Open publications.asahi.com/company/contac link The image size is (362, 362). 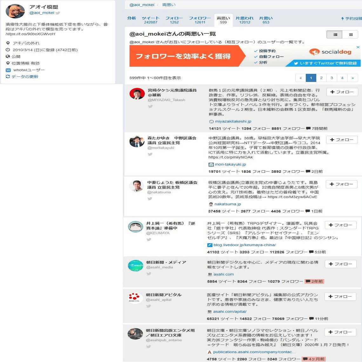point(254,352)
